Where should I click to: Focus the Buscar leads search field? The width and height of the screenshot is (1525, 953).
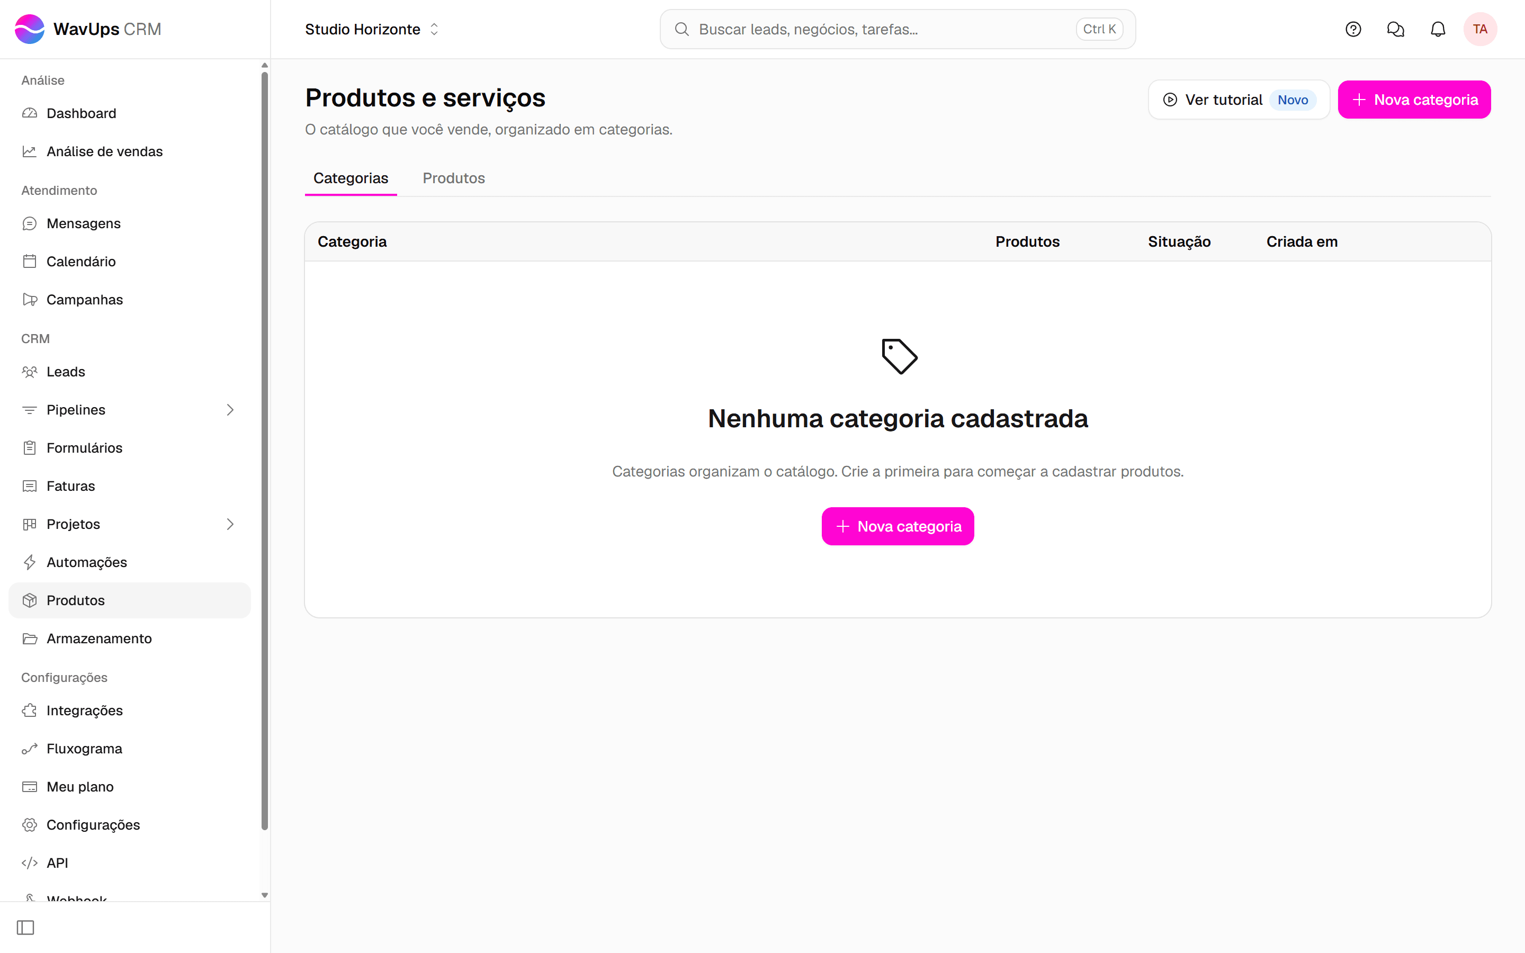click(x=898, y=29)
